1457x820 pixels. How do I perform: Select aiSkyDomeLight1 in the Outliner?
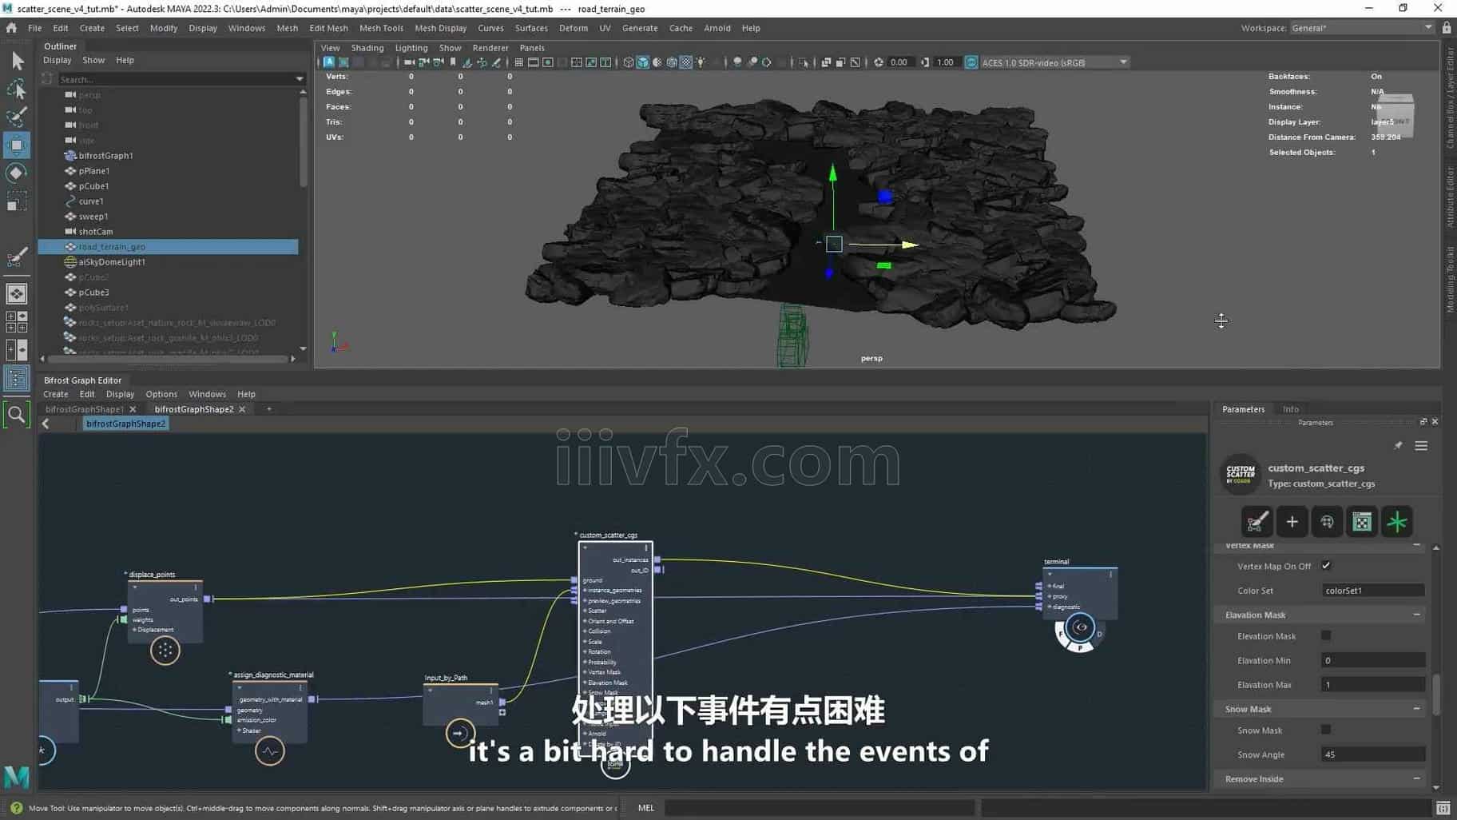point(112,262)
